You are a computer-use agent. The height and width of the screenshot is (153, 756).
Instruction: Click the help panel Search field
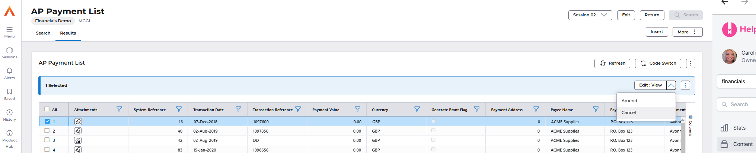coord(736,104)
